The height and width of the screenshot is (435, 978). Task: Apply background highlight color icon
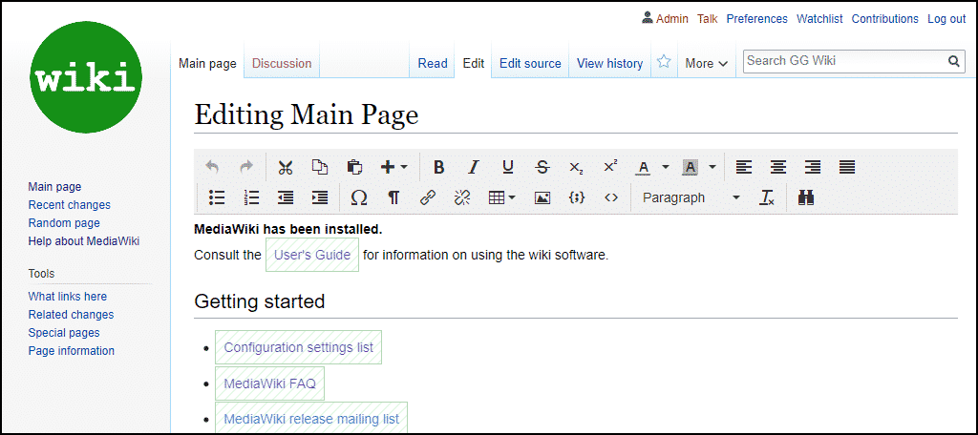pyautogui.click(x=691, y=167)
